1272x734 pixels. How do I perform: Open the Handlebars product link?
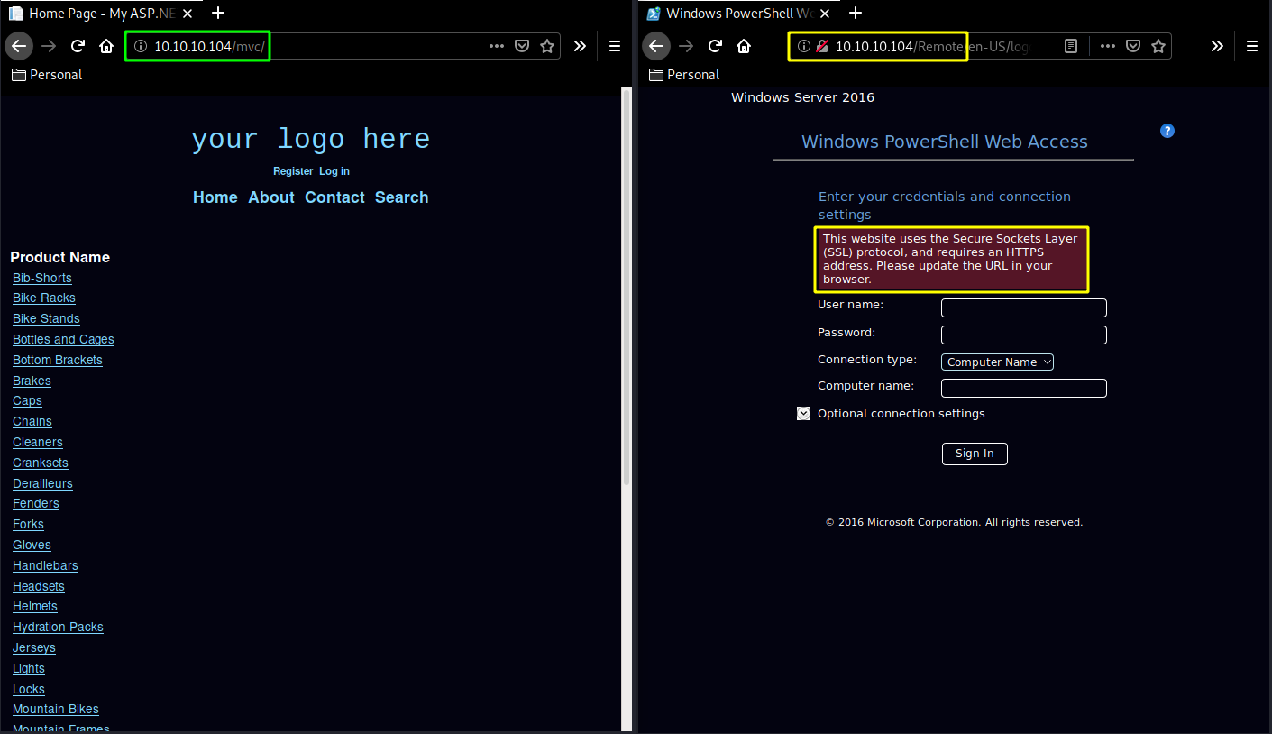click(x=45, y=565)
